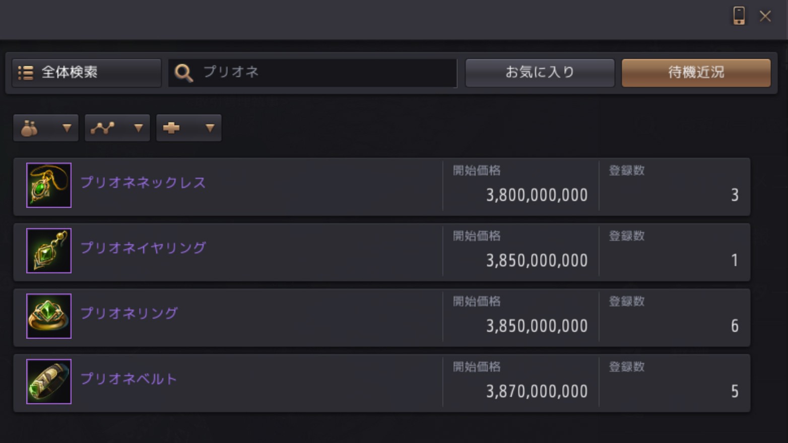This screenshot has height=443, width=788.
Task: Select the プリオネリング price 3,850,000,000
Action: point(537,326)
